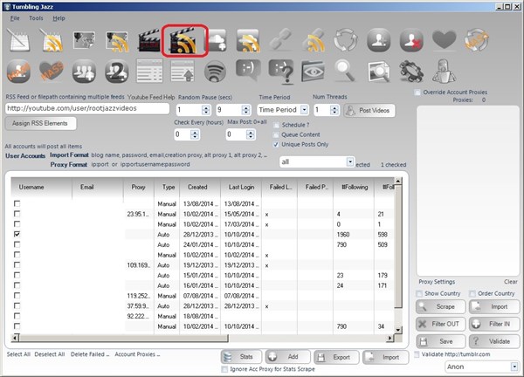This screenshot has width=524, height=377.
Task: Open the link post chain icon
Action: [x=280, y=40]
